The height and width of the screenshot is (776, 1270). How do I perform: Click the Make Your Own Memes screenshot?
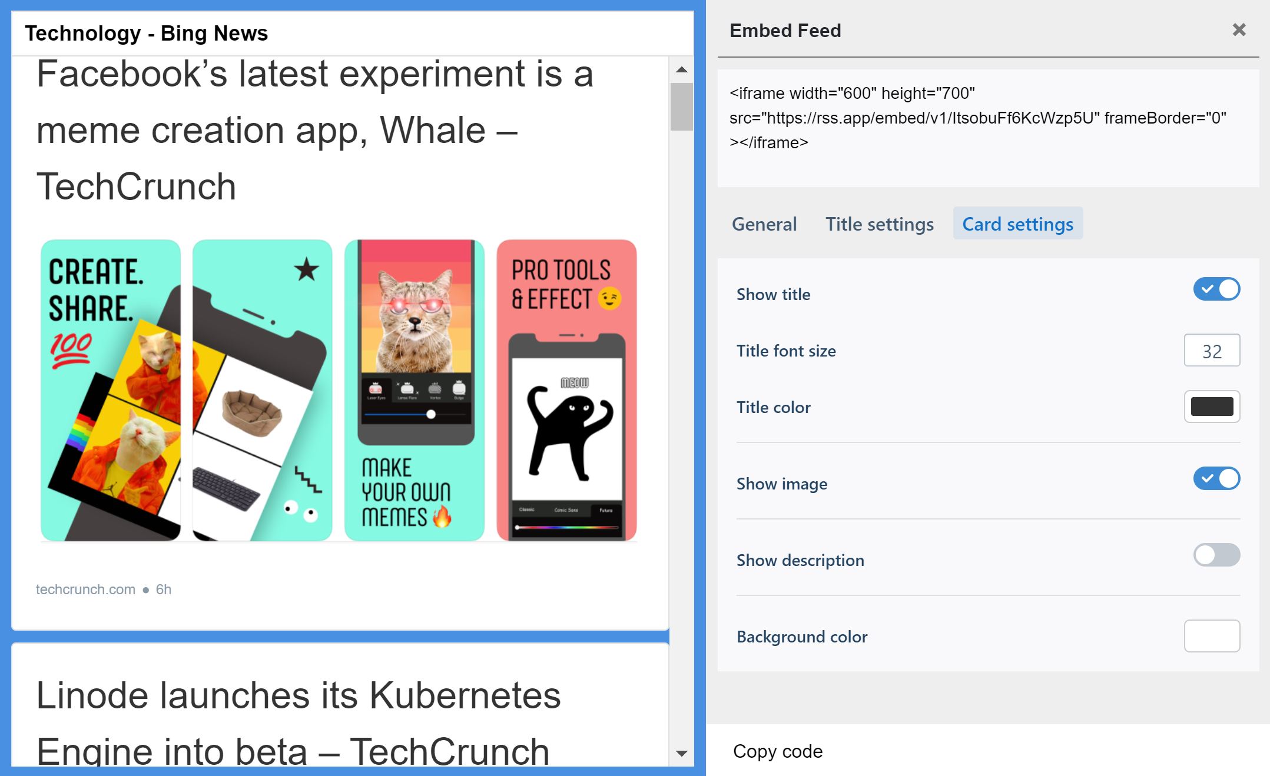[x=415, y=390]
